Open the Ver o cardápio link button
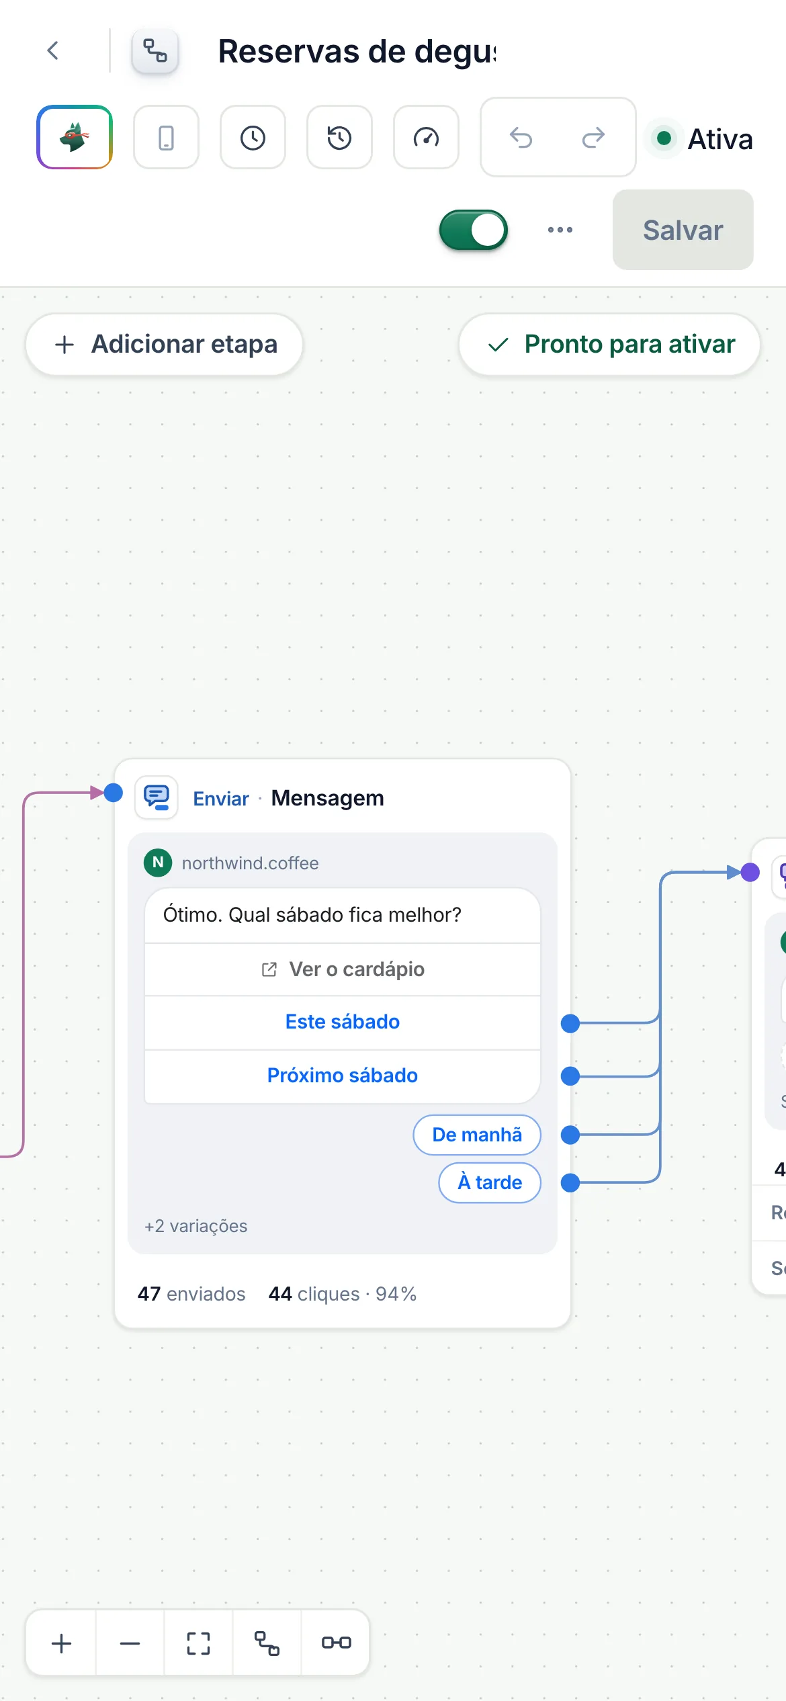The image size is (786, 1701). 343,969
